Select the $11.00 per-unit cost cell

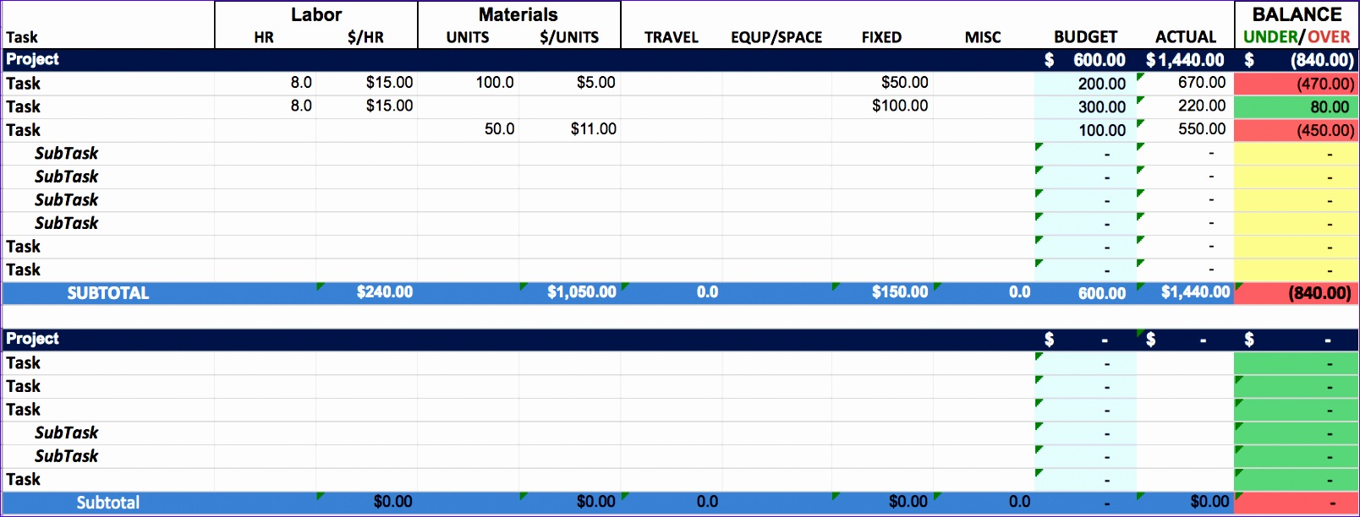point(593,129)
